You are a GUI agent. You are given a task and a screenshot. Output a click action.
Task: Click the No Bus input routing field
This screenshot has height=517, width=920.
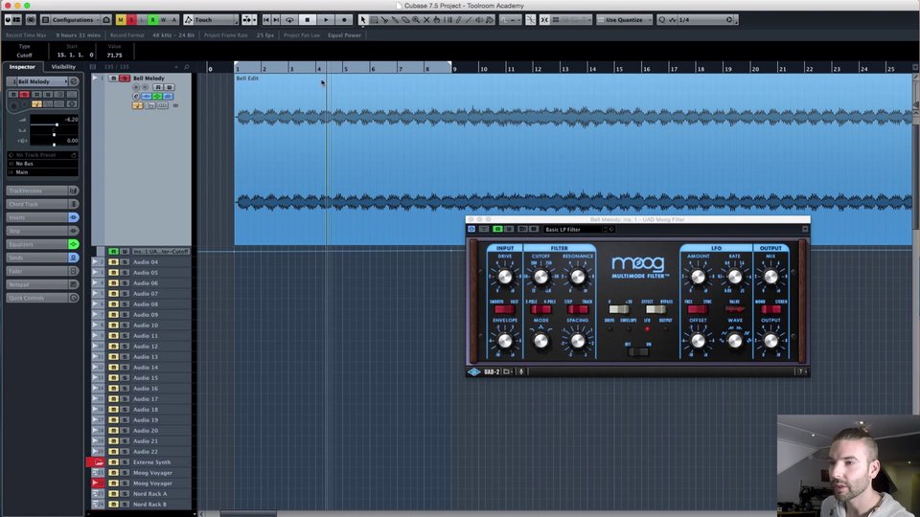pos(42,164)
